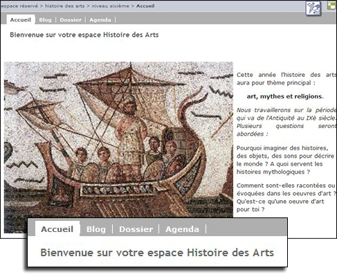Screen dimensions: 337x277
Task: Go to 'histoire des arts' in the breadcrumb
Action: 65,6
